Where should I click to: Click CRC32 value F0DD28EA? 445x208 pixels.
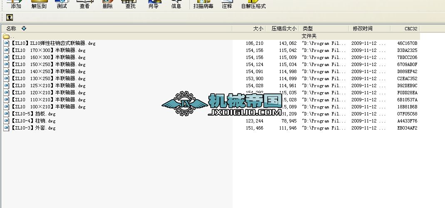[x=407, y=93]
